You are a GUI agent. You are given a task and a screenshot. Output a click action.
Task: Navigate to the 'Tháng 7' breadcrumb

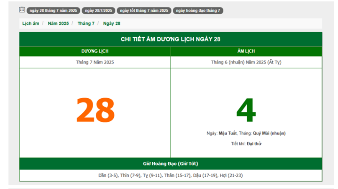coord(86,24)
